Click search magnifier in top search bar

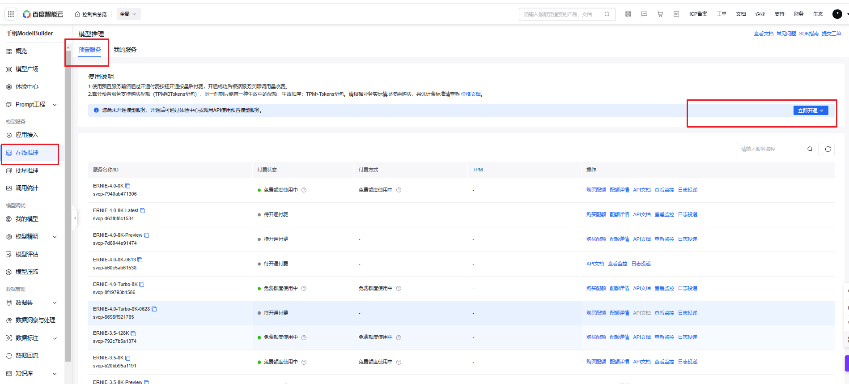(607, 14)
